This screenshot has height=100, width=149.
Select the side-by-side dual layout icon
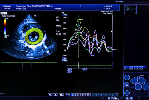(x=78, y=95)
